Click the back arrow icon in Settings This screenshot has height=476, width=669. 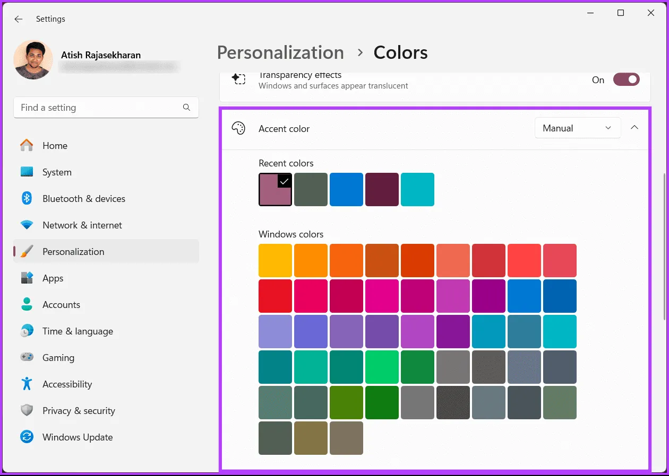click(x=19, y=19)
